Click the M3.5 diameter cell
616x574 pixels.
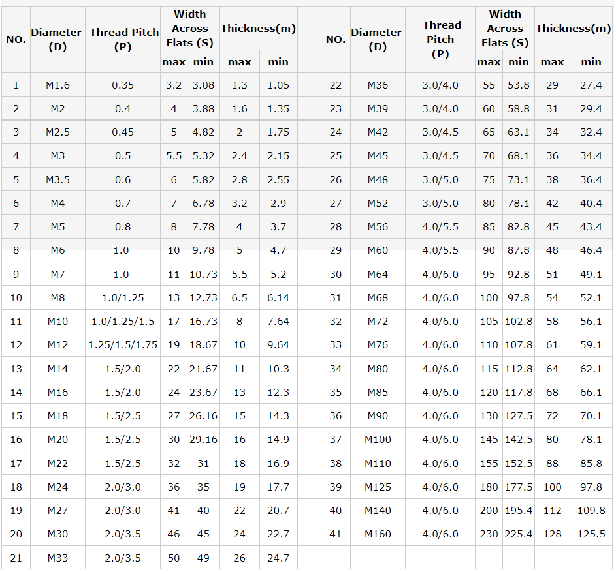coord(57,179)
